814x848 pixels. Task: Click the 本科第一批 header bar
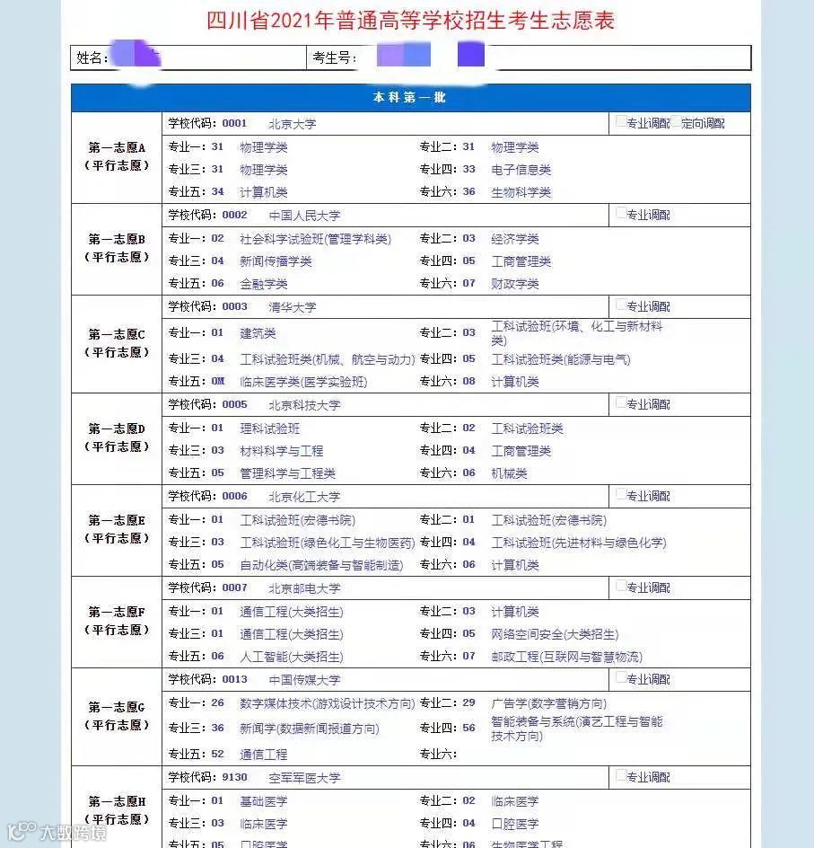tap(407, 98)
